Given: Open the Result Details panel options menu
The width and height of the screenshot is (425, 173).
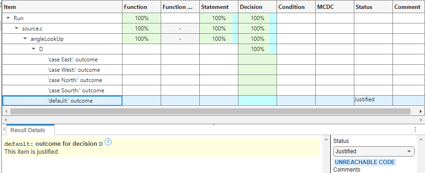Looking at the screenshot, I should pyautogui.click(x=415, y=129).
